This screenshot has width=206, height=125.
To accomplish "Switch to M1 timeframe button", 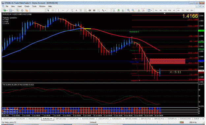I will pyautogui.click(x=156, y=10).
